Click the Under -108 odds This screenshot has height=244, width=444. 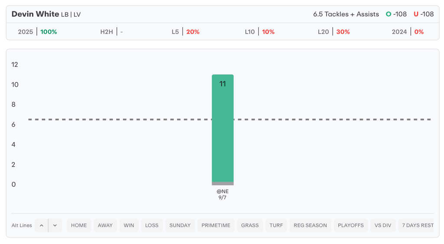pos(424,14)
